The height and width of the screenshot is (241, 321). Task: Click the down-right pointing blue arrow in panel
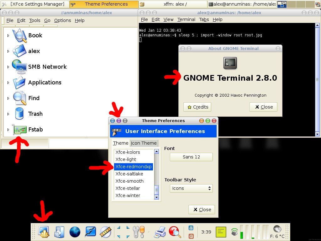tap(128, 237)
